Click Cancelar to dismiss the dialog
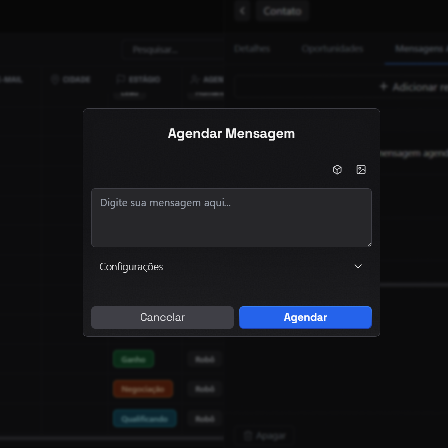Viewport: 448px width, 448px height. (x=162, y=317)
